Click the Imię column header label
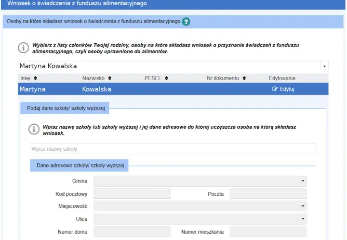Image resolution: width=347 pixels, height=240 pixels. 25,78
